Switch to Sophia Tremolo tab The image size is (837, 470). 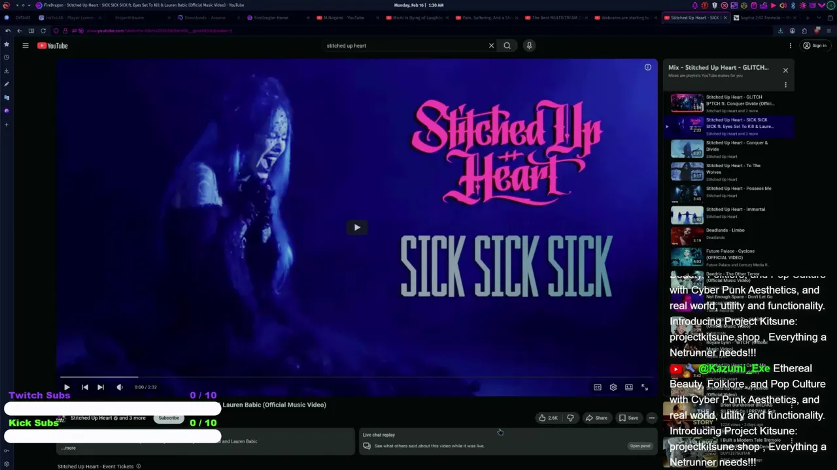pyautogui.click(x=764, y=18)
